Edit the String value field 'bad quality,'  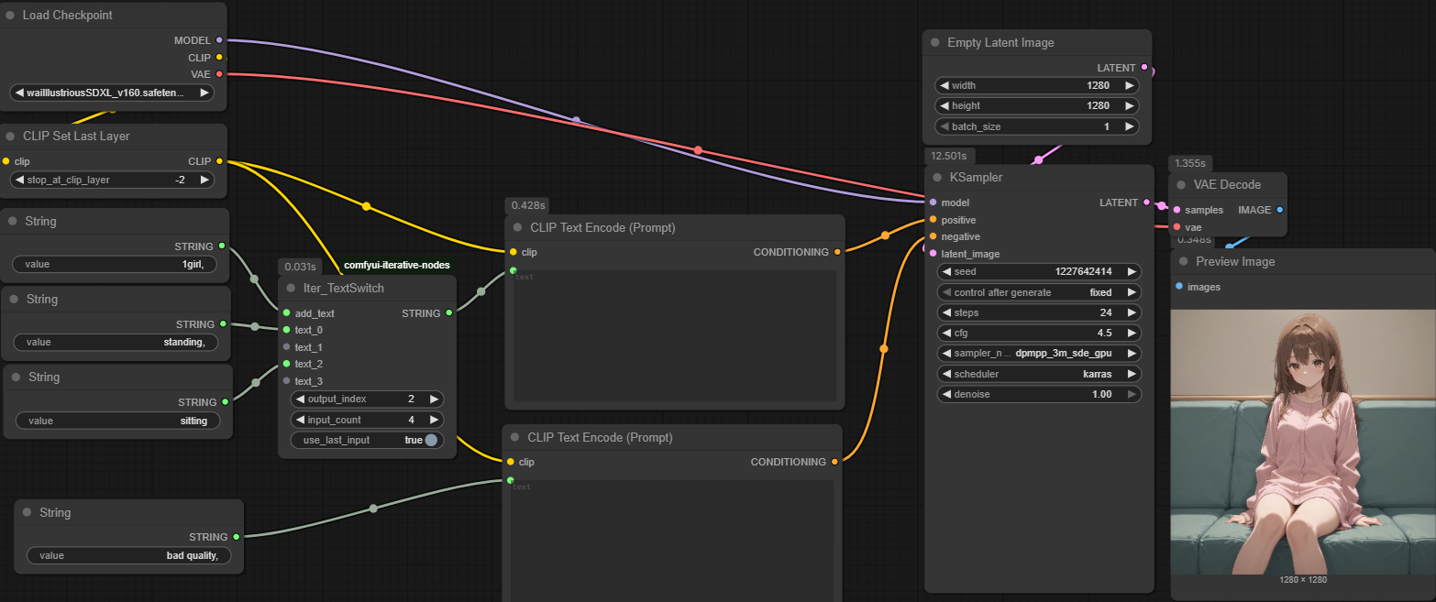tap(129, 555)
